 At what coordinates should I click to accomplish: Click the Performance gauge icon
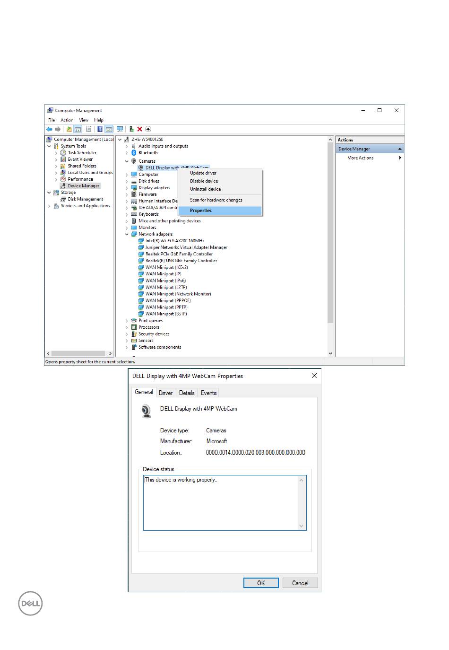(63, 179)
